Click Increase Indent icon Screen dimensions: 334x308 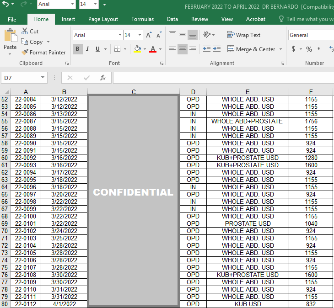(x=216, y=49)
